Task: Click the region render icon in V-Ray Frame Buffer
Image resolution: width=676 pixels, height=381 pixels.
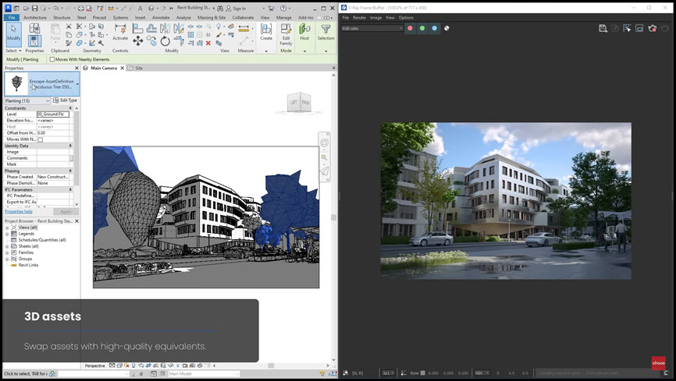Action: click(639, 28)
